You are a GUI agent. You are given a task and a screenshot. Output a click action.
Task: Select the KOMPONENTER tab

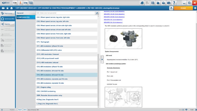[x=26, y=17]
